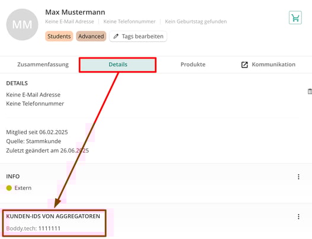Open the Kunden-IDs section three-dot menu

pos(298,217)
